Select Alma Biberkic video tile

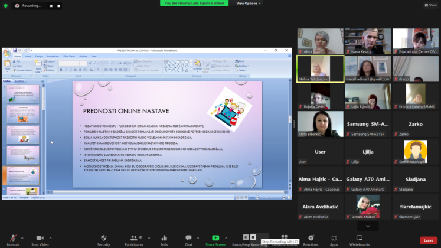click(321, 124)
